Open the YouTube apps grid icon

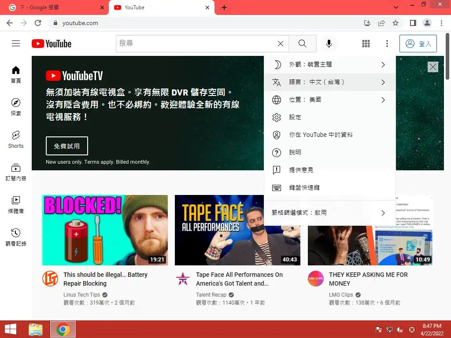point(366,44)
